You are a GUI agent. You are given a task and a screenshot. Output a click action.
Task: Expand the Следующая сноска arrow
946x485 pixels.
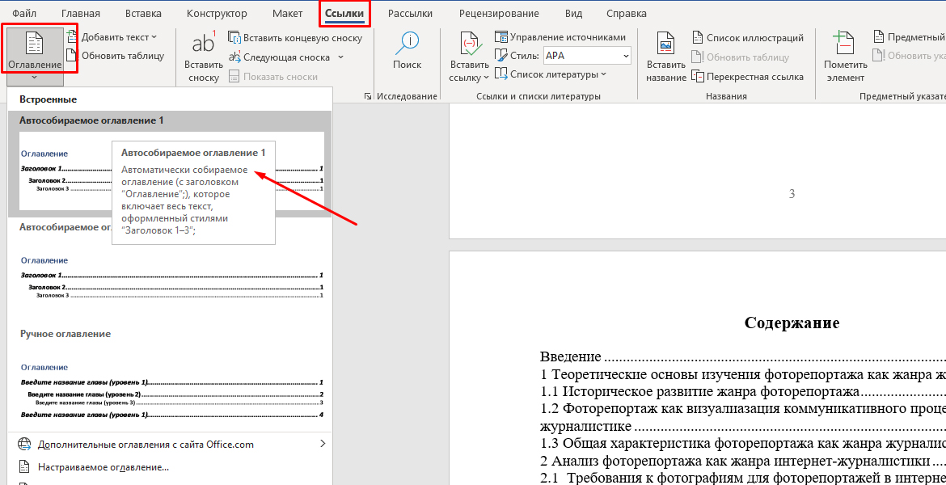[x=340, y=57]
